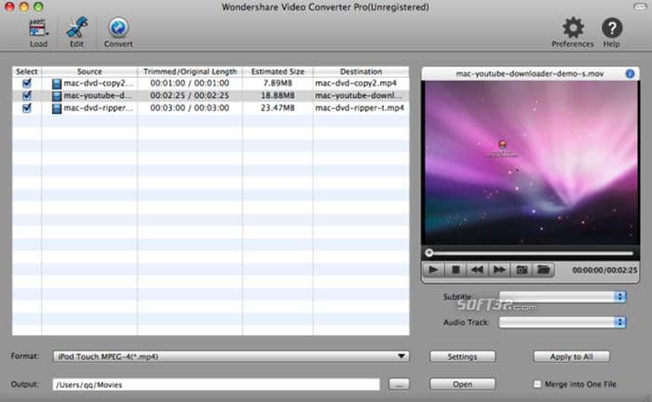This screenshot has height=402, width=652.
Task: Deselect the mac-youtube-d file checkbox
Action: pos(26,95)
